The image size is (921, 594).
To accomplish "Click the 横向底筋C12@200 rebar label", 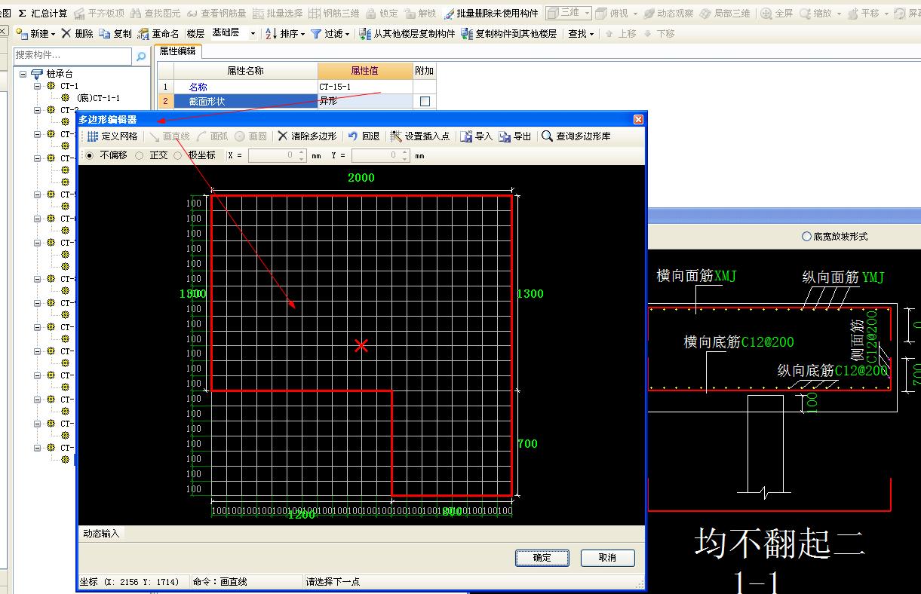I will [x=738, y=342].
